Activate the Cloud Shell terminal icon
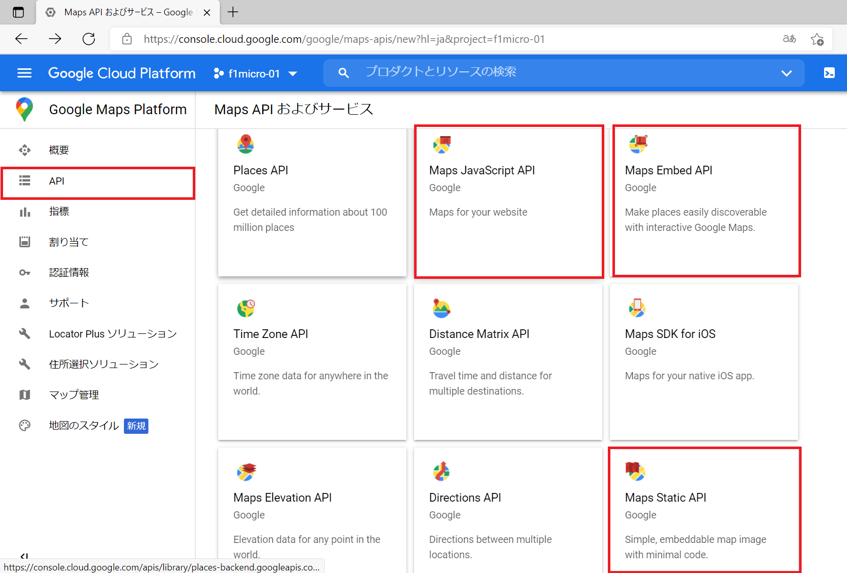Viewport: 847px width, 573px height. click(x=829, y=73)
